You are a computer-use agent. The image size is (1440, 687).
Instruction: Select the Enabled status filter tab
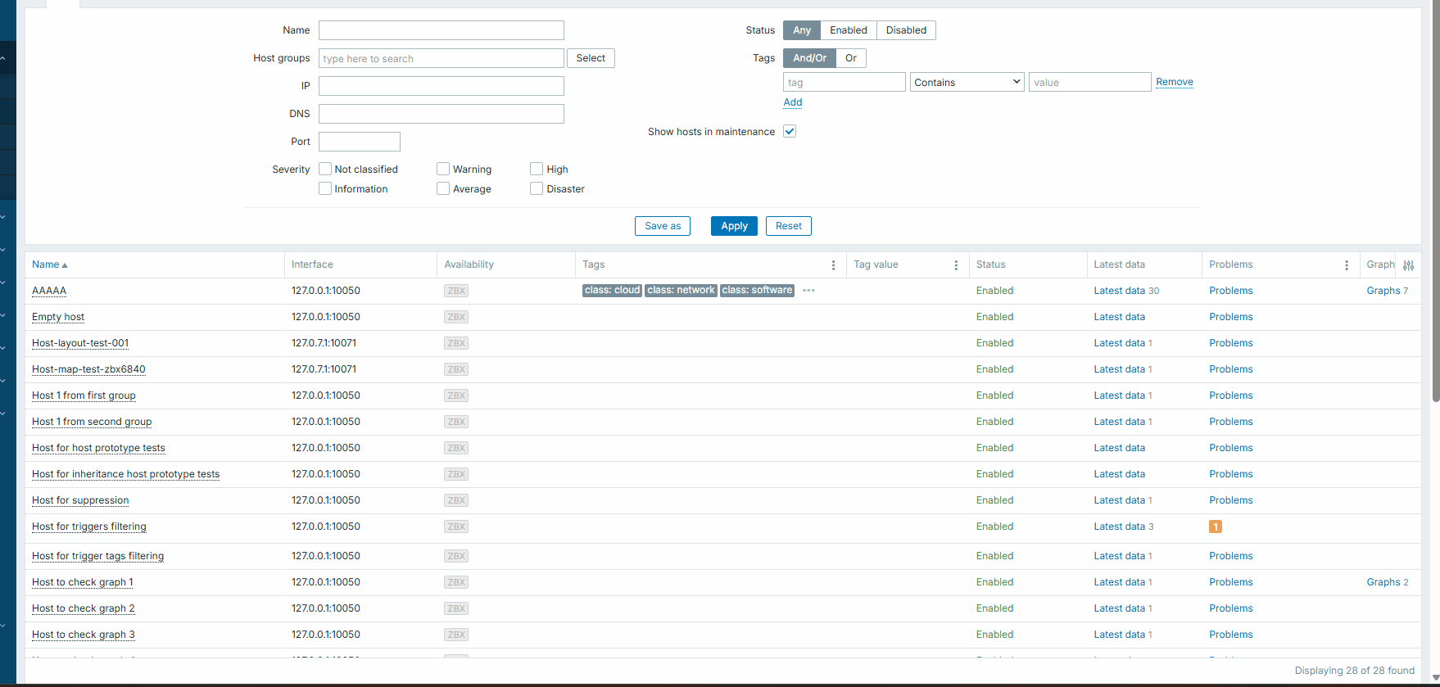pyautogui.click(x=848, y=30)
